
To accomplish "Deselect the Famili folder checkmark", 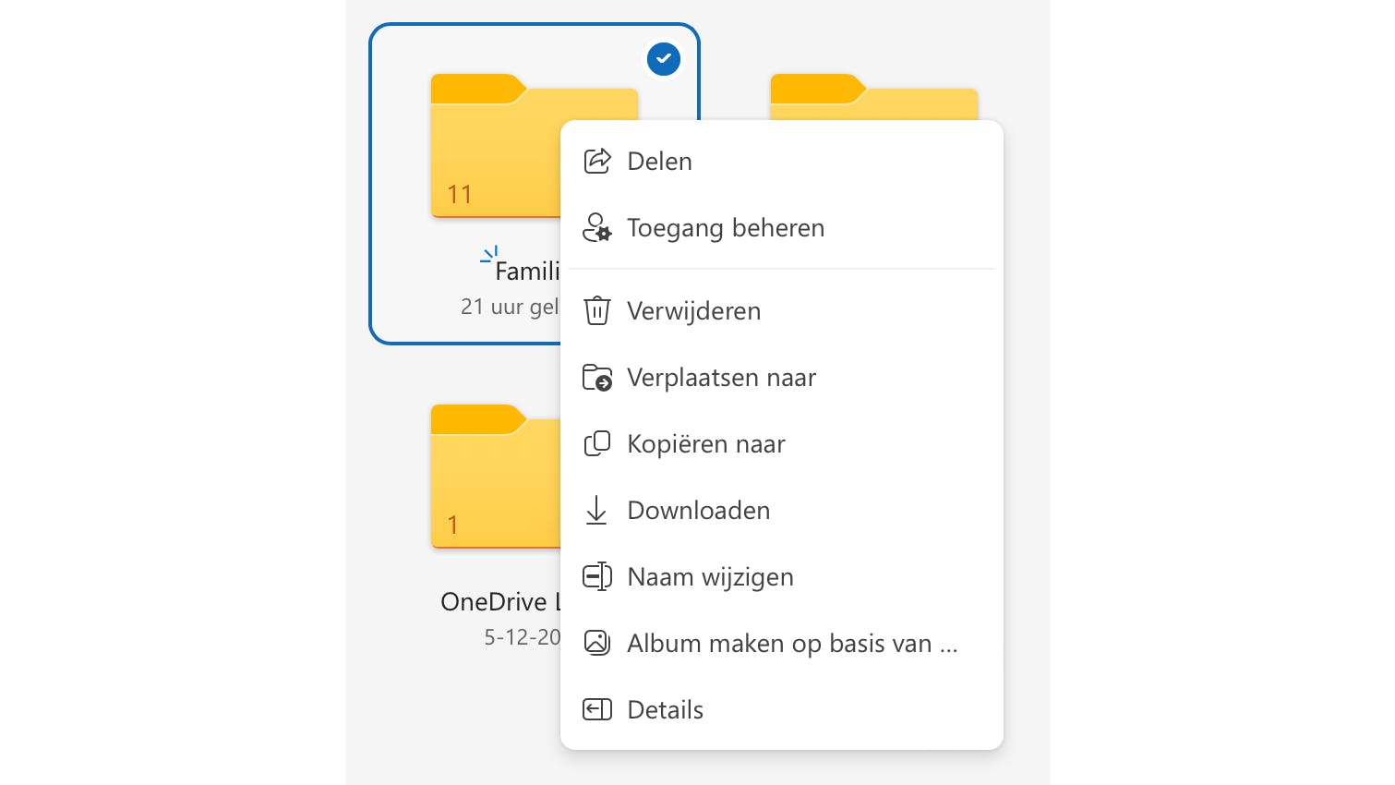I will [x=663, y=58].
